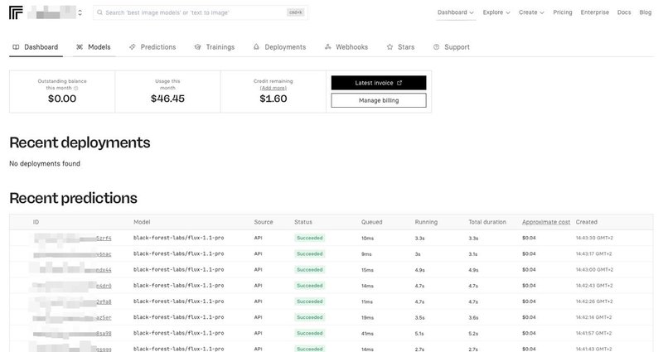Click the 19ms queued value
Image resolution: width=663 pixels, height=352 pixels.
[367, 317]
